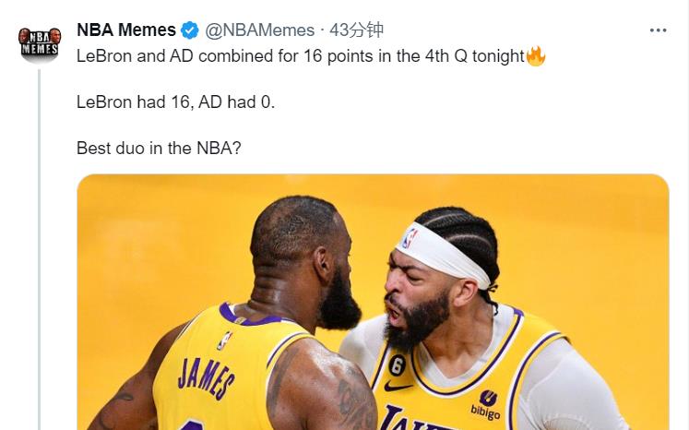Click the 'Best duo in the NBA?' text

coord(159,149)
